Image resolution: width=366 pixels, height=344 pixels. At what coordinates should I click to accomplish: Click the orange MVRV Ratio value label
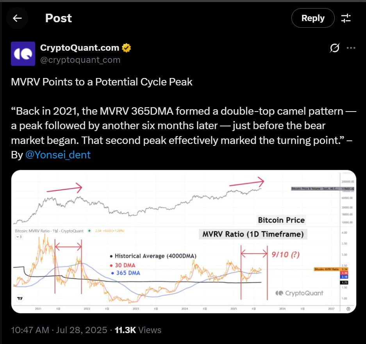point(331,269)
